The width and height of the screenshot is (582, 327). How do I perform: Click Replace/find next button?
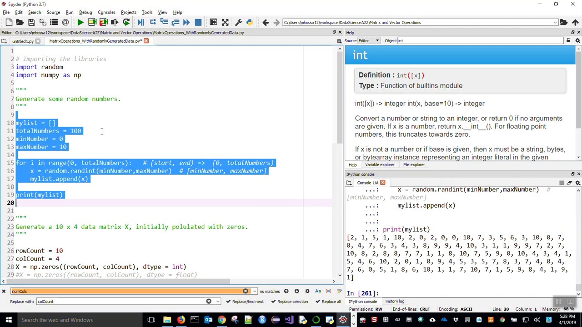[245, 301]
